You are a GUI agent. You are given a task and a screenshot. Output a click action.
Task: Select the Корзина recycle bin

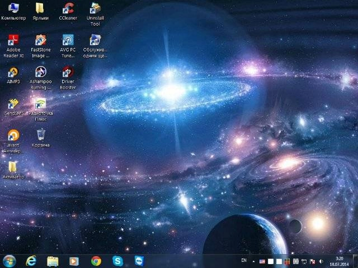(x=40, y=138)
